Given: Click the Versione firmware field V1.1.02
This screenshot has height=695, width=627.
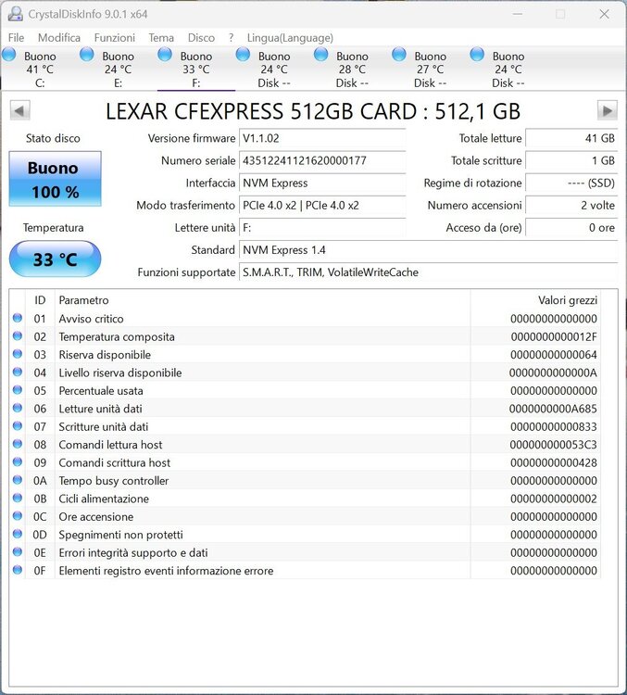Looking at the screenshot, I should (x=322, y=138).
